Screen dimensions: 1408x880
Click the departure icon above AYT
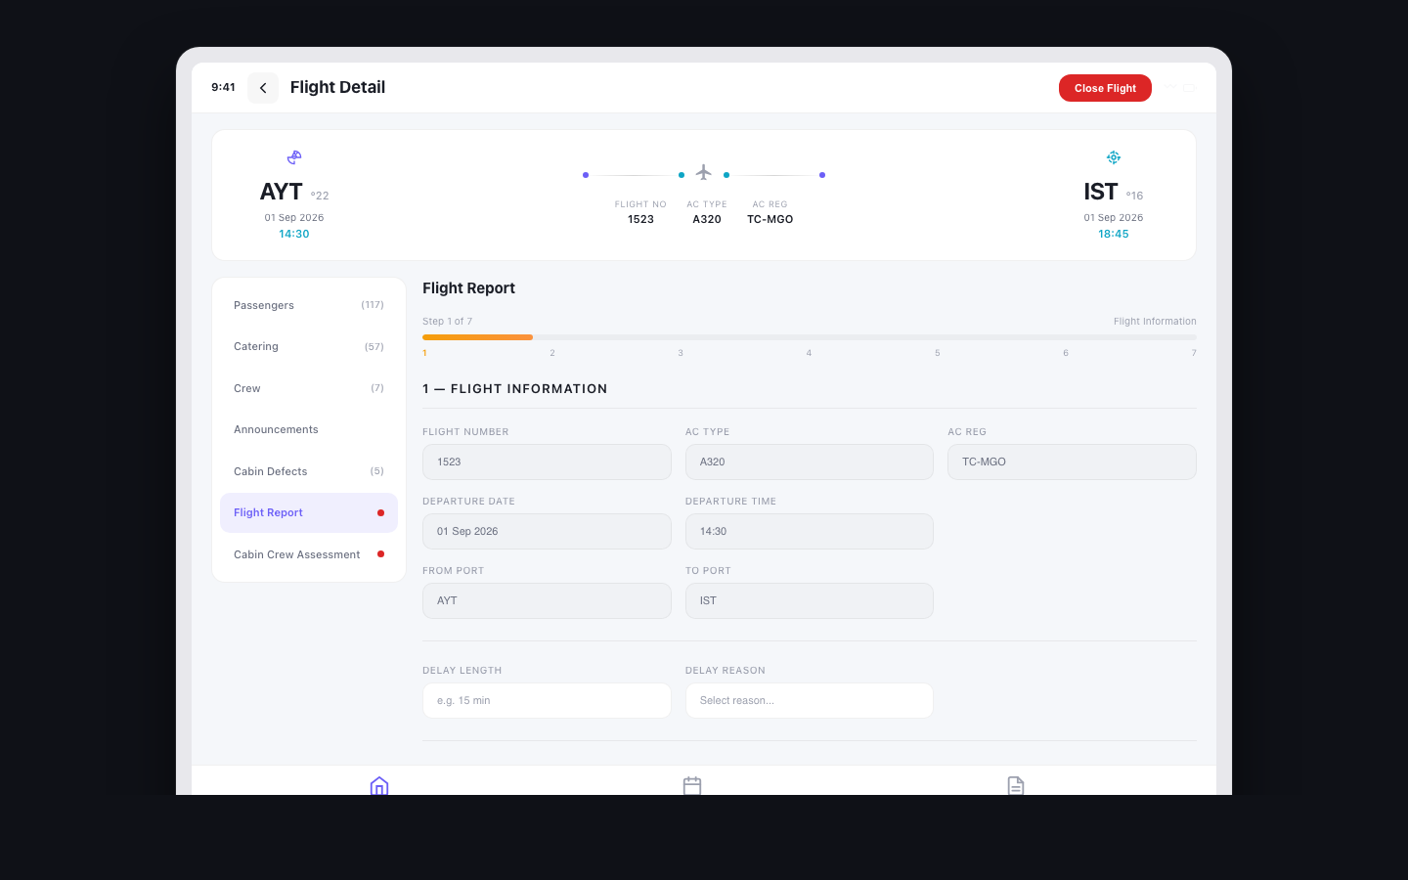click(294, 157)
